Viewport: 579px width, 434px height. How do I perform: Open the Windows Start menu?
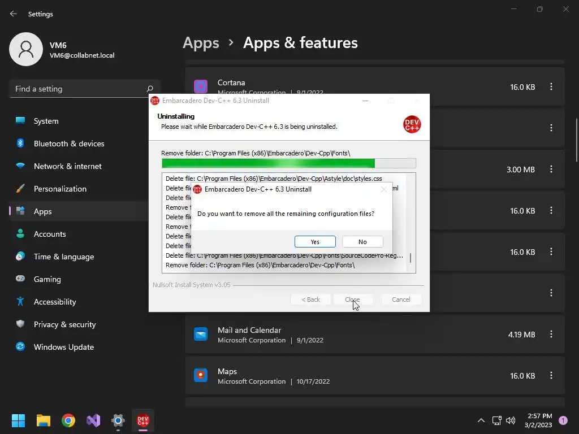18,420
